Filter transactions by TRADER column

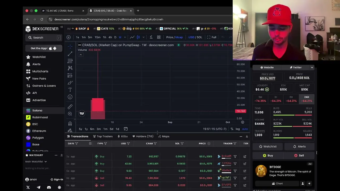coord(235,144)
